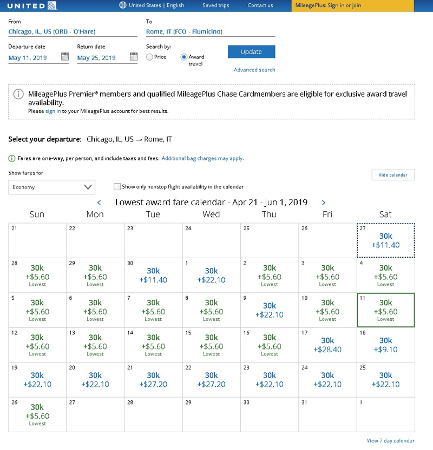Enable show only nonstop flight availability
This screenshot has width=433, height=450.
click(117, 187)
